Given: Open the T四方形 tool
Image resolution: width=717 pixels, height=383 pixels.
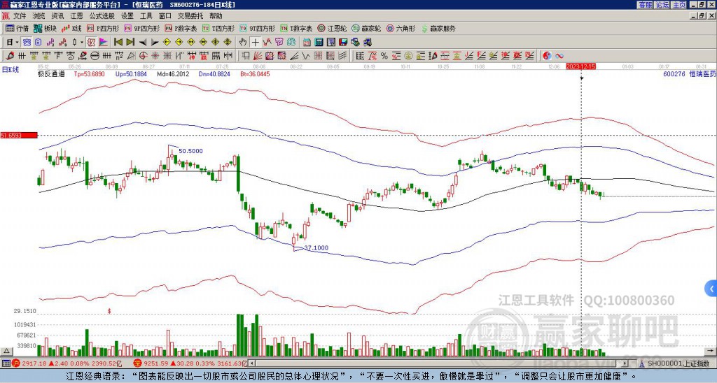Looking at the screenshot, I should (x=218, y=28).
